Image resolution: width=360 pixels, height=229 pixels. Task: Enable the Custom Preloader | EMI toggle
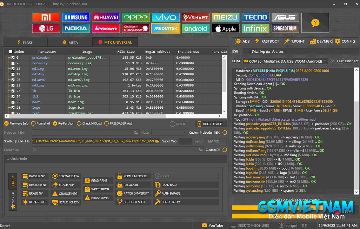coord(225,133)
